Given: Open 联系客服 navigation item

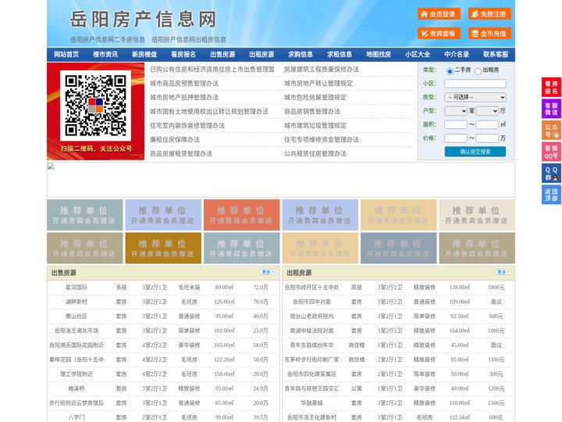Looking at the screenshot, I should 496,55.
